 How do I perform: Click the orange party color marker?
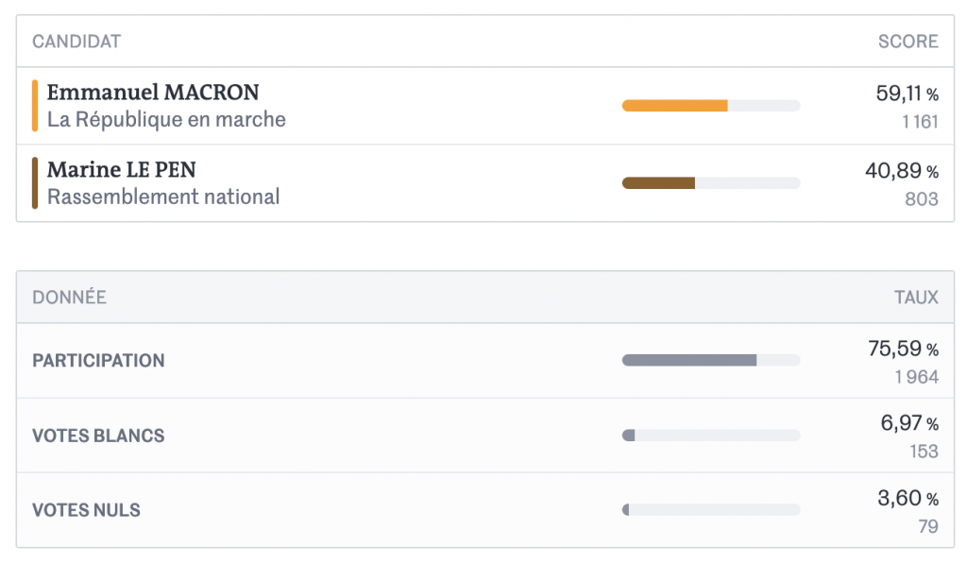(35, 106)
